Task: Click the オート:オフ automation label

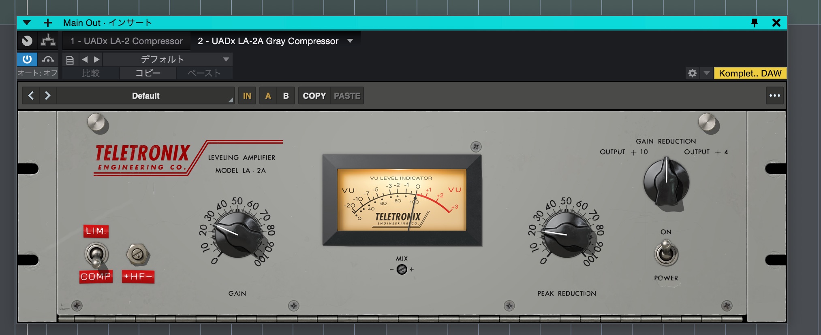Action: click(38, 73)
